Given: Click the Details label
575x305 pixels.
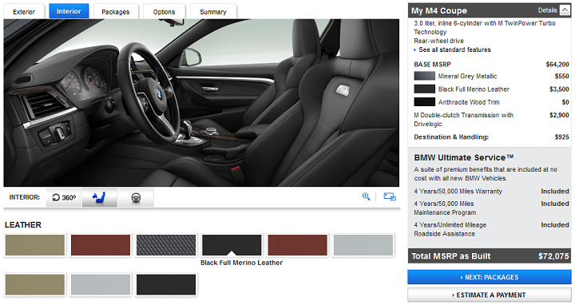Looking at the screenshot, I should pos(548,10).
